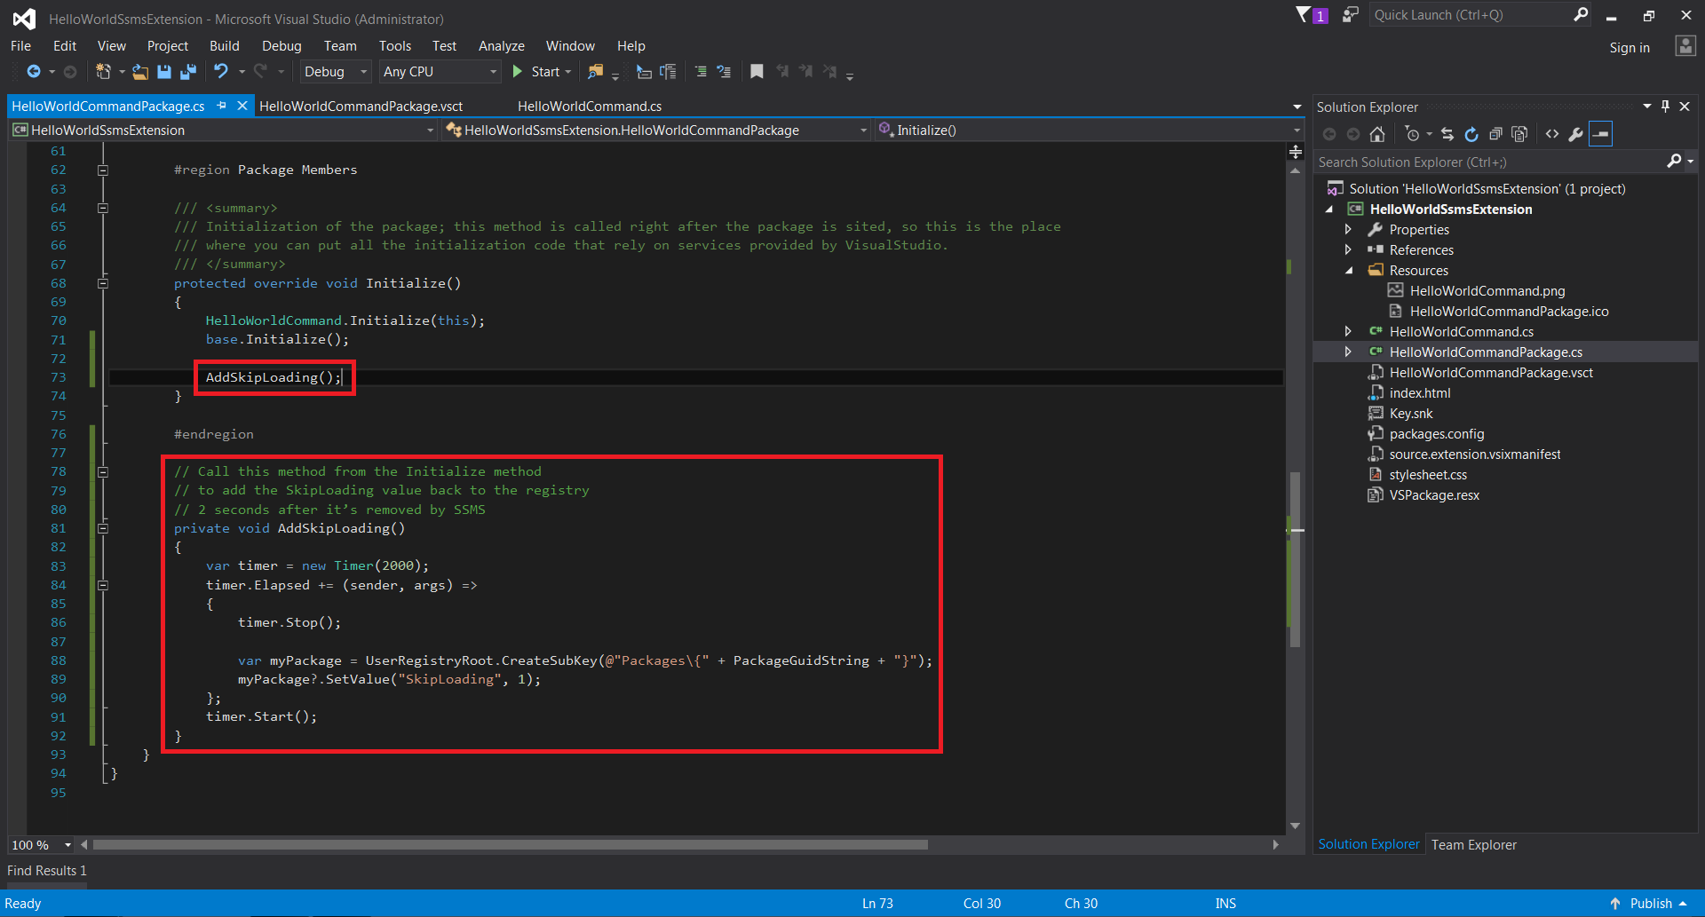Open Properties via the wrench icon
Image resolution: width=1705 pixels, height=917 pixels.
[1576, 134]
